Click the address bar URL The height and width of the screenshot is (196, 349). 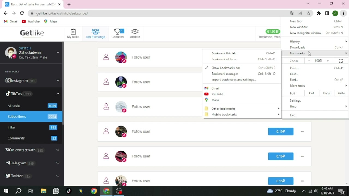coord(62,13)
